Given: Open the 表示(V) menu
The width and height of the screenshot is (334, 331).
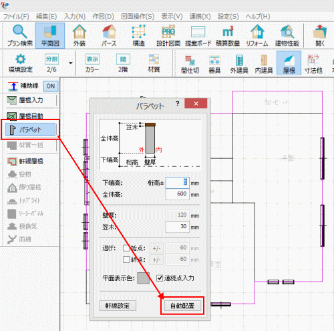Looking at the screenshot, I should [x=172, y=17].
